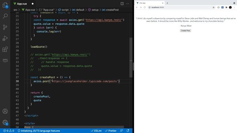Click the createPost breadcrumb

(x=110, y=10)
